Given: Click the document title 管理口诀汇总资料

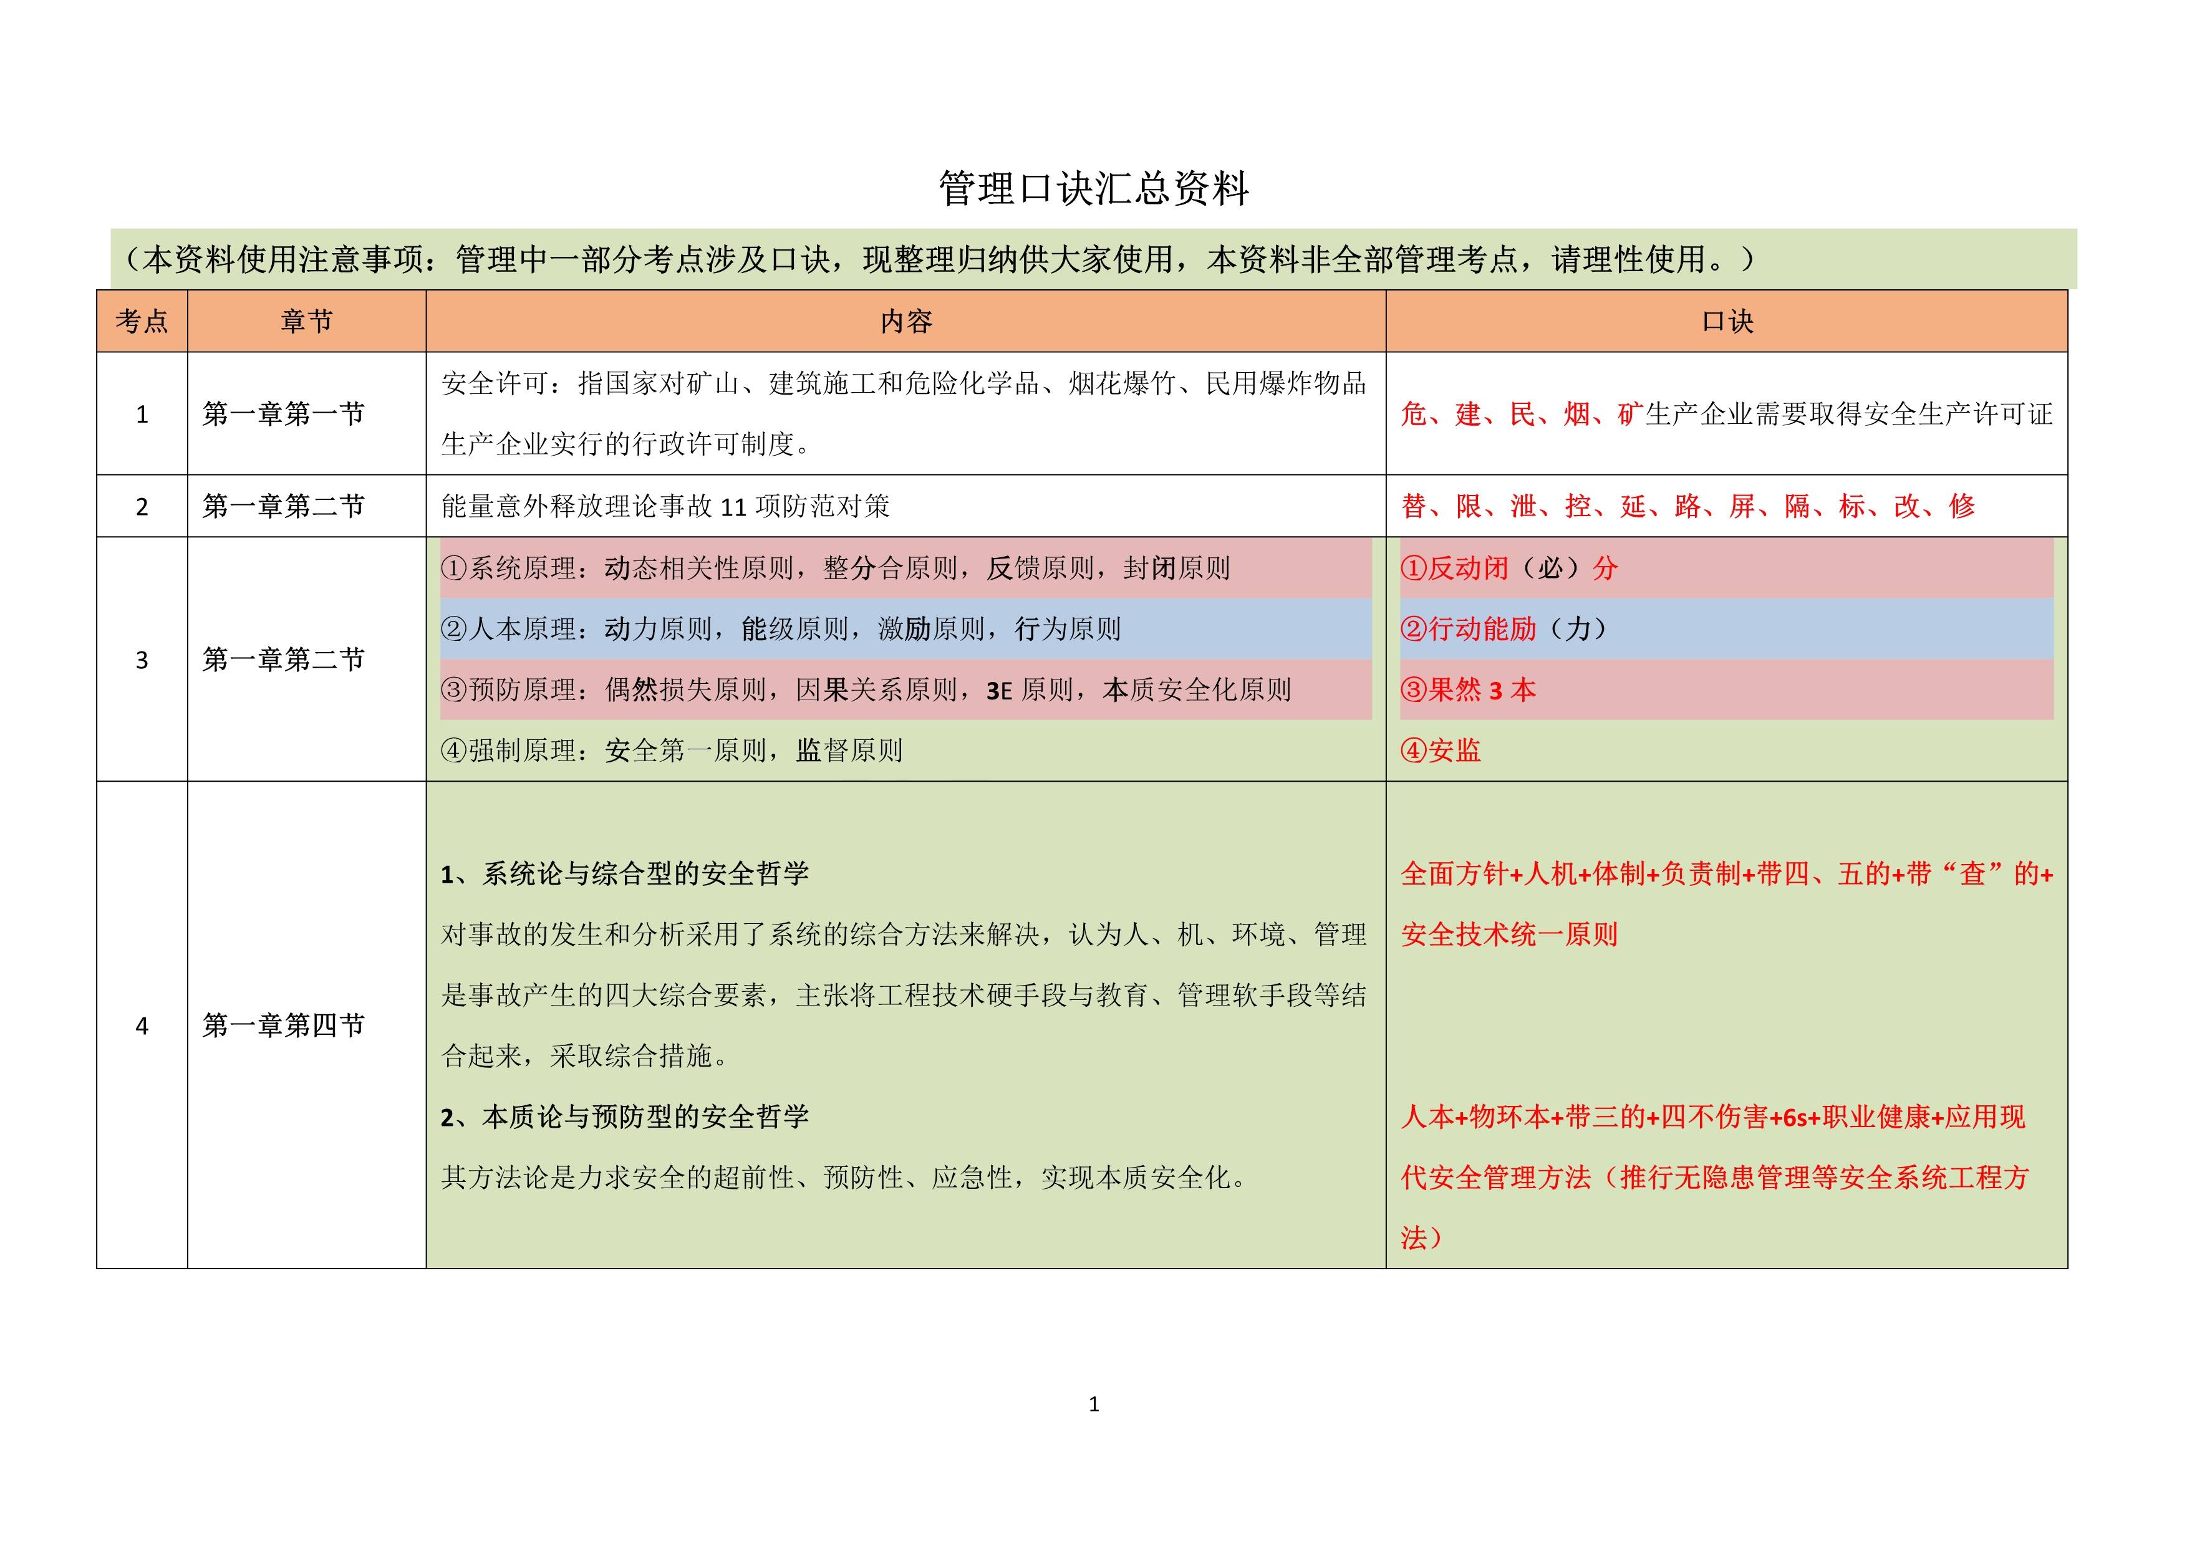Looking at the screenshot, I should point(1094,188).
